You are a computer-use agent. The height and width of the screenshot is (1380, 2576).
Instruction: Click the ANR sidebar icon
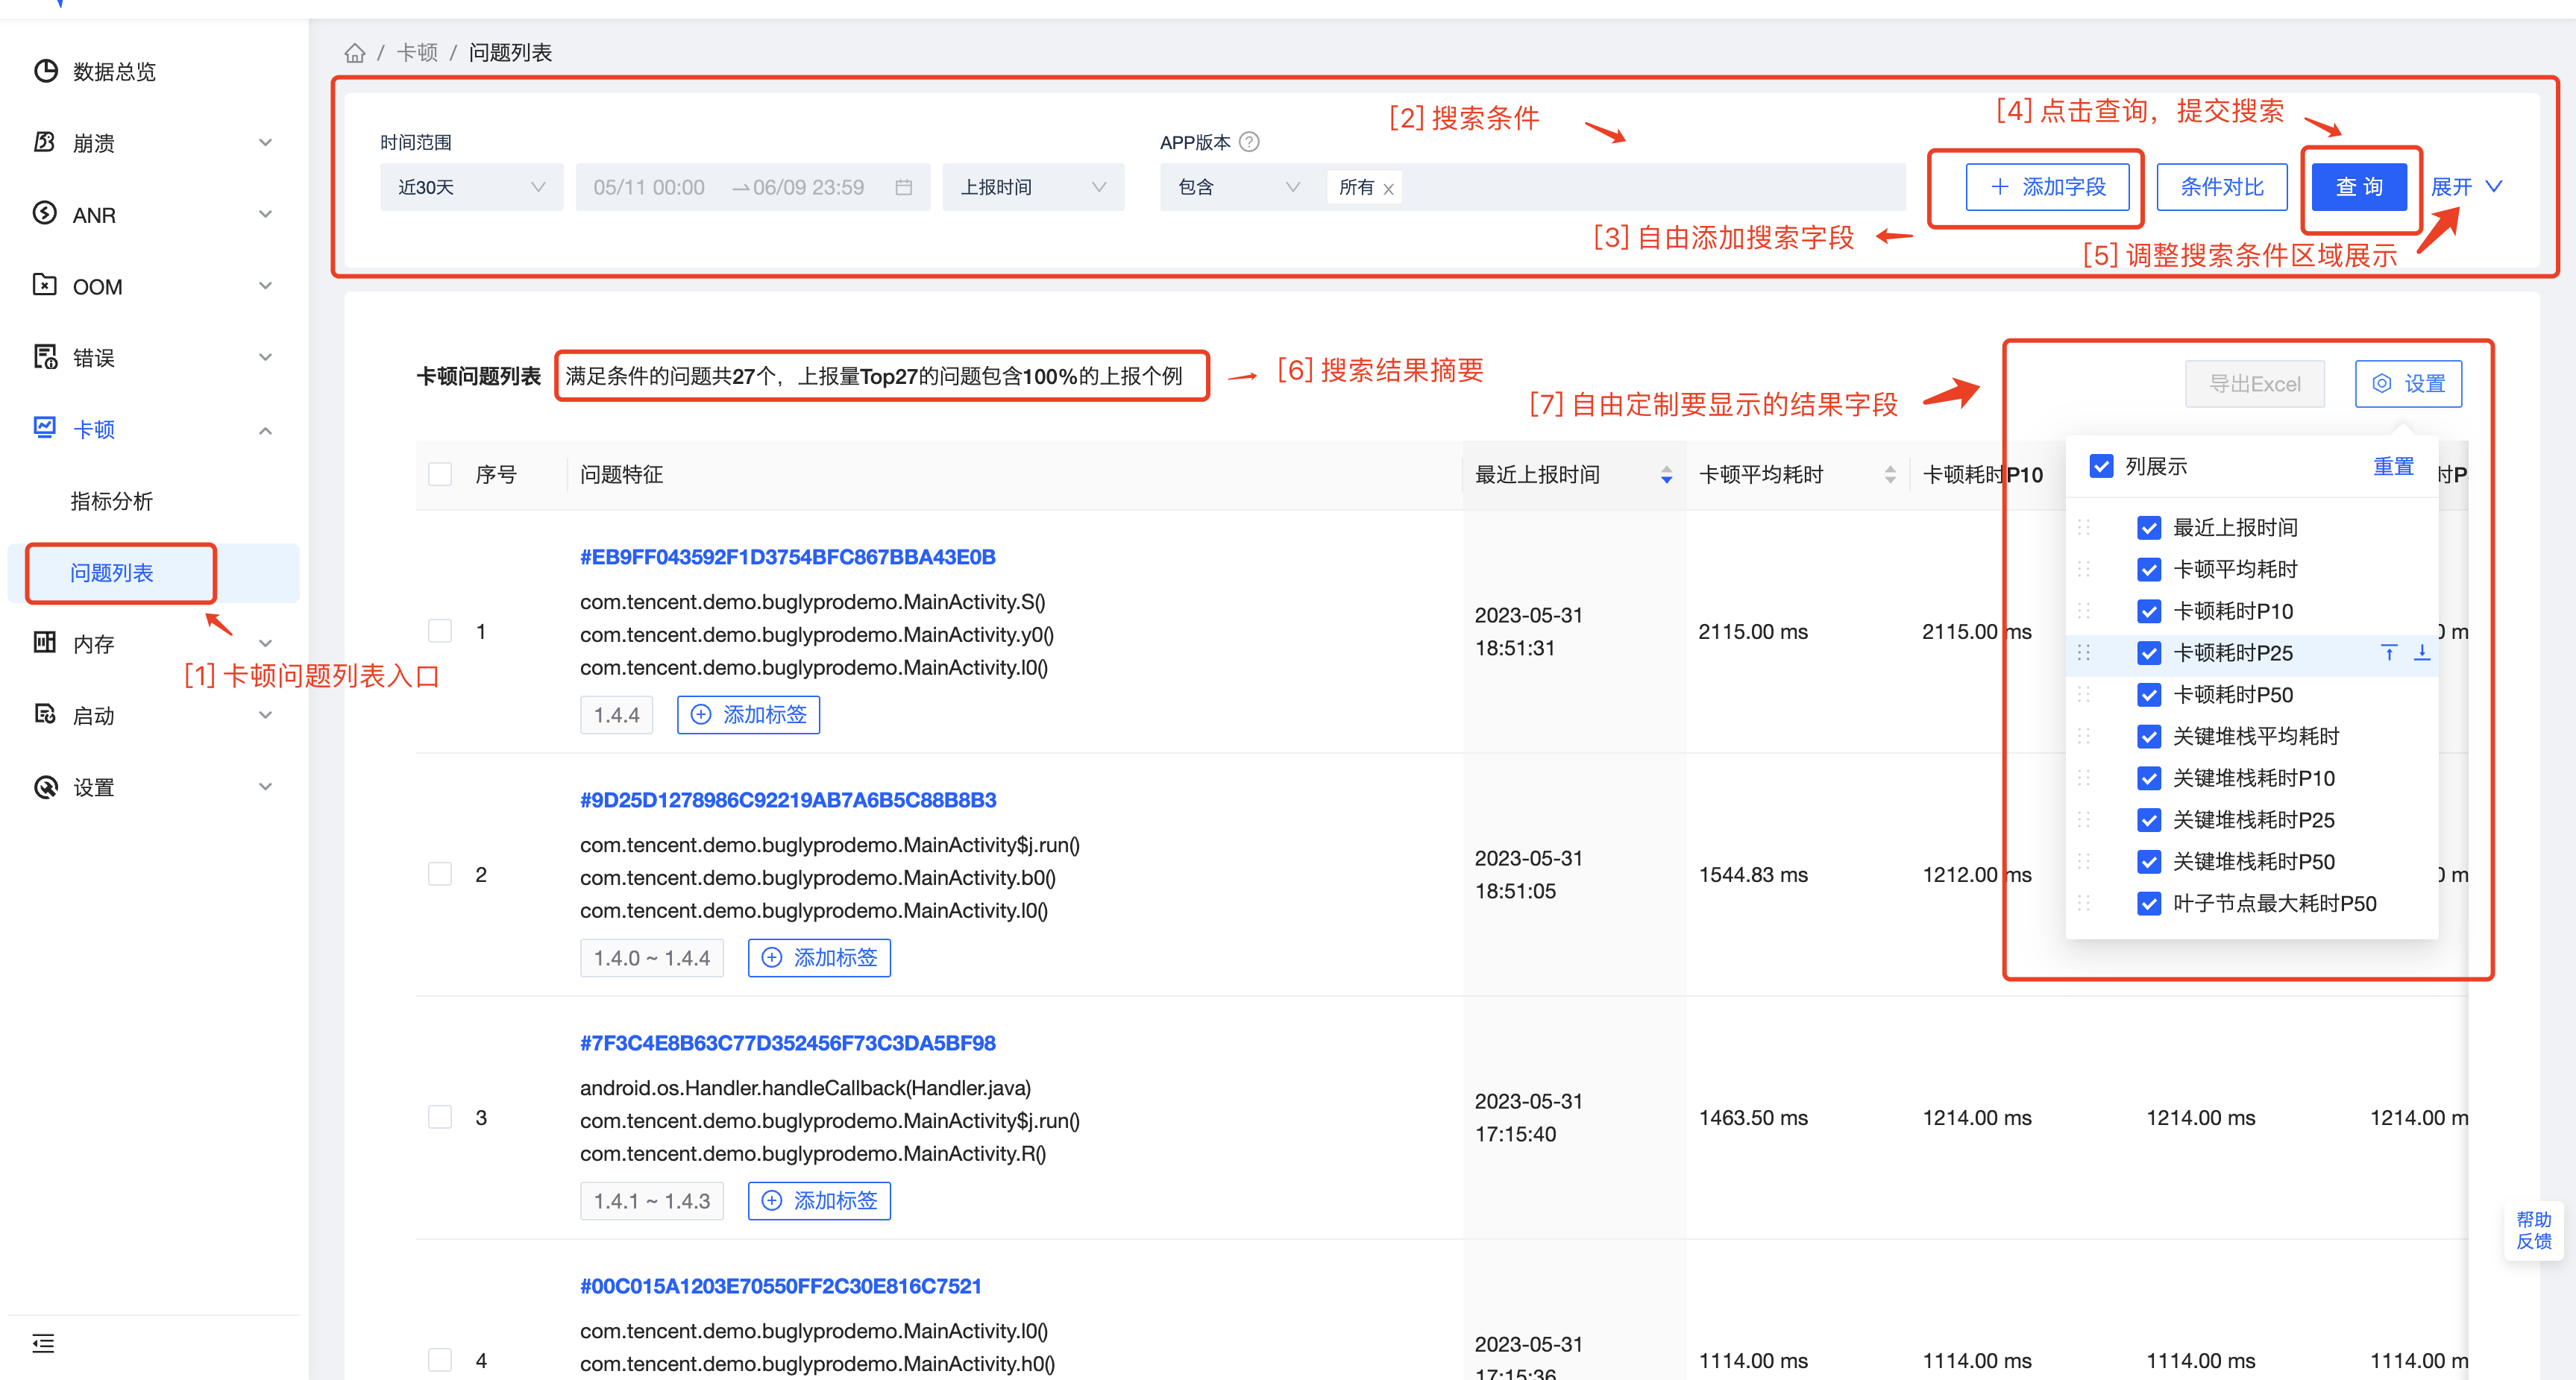pyautogui.click(x=45, y=213)
